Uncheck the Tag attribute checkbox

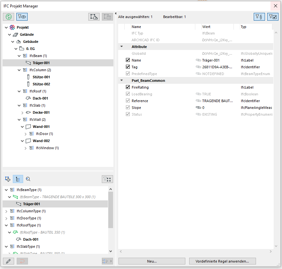tap(128, 67)
